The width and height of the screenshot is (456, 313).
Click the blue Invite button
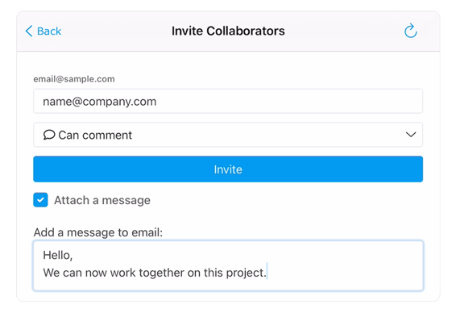coord(228,169)
